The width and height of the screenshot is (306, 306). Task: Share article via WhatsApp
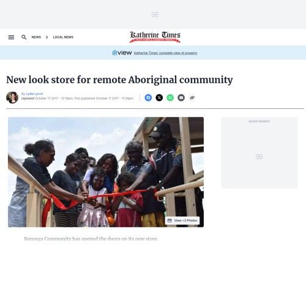click(170, 98)
